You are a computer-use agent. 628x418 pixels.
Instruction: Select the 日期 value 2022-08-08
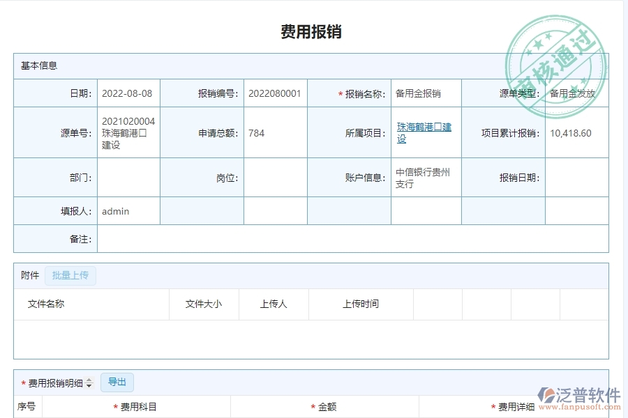point(128,93)
